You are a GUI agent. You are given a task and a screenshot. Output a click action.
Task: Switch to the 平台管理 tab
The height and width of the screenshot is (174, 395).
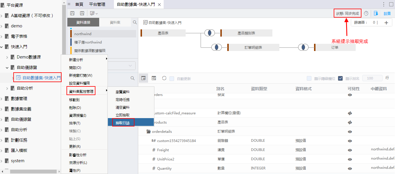(97, 4)
